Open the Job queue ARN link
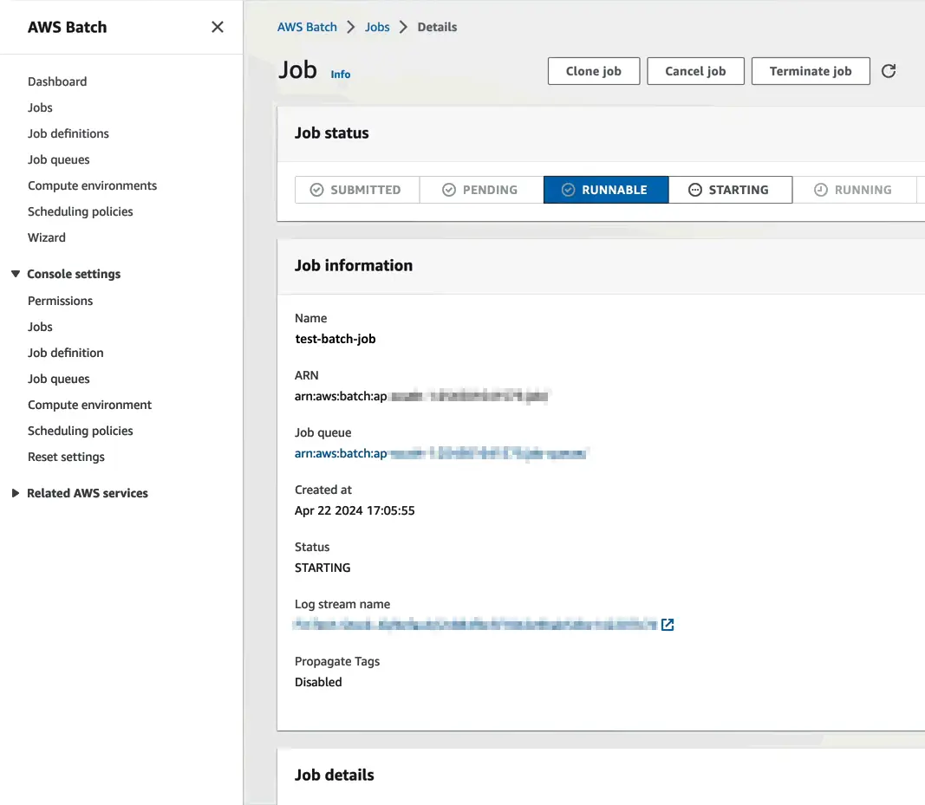Screen dimensions: 925x805 (x=440, y=453)
